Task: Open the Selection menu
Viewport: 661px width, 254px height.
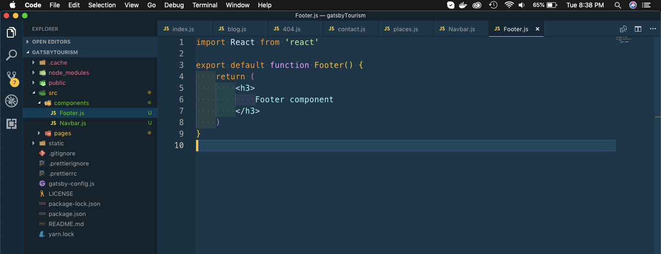Action: 102,5
